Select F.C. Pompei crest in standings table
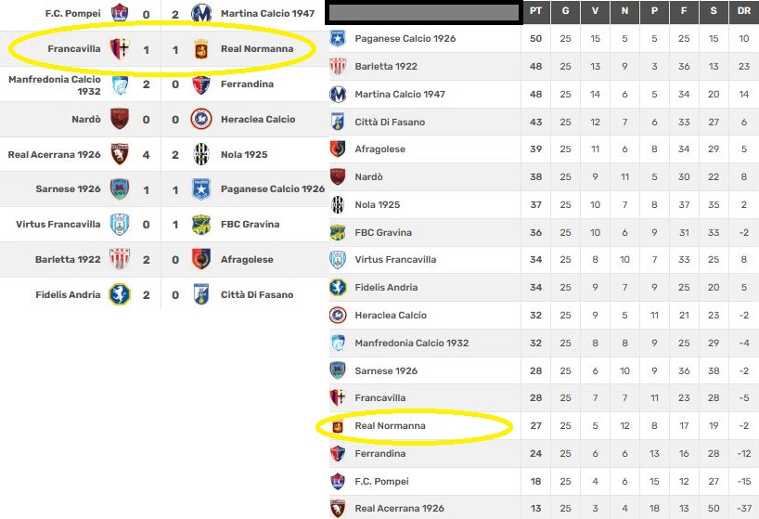 point(338,481)
